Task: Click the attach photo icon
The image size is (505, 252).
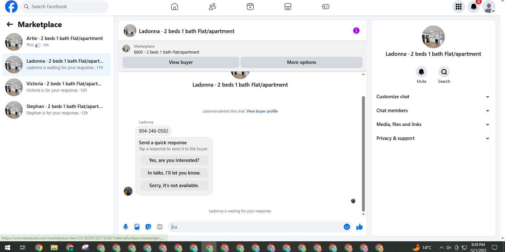Action: 137,227
